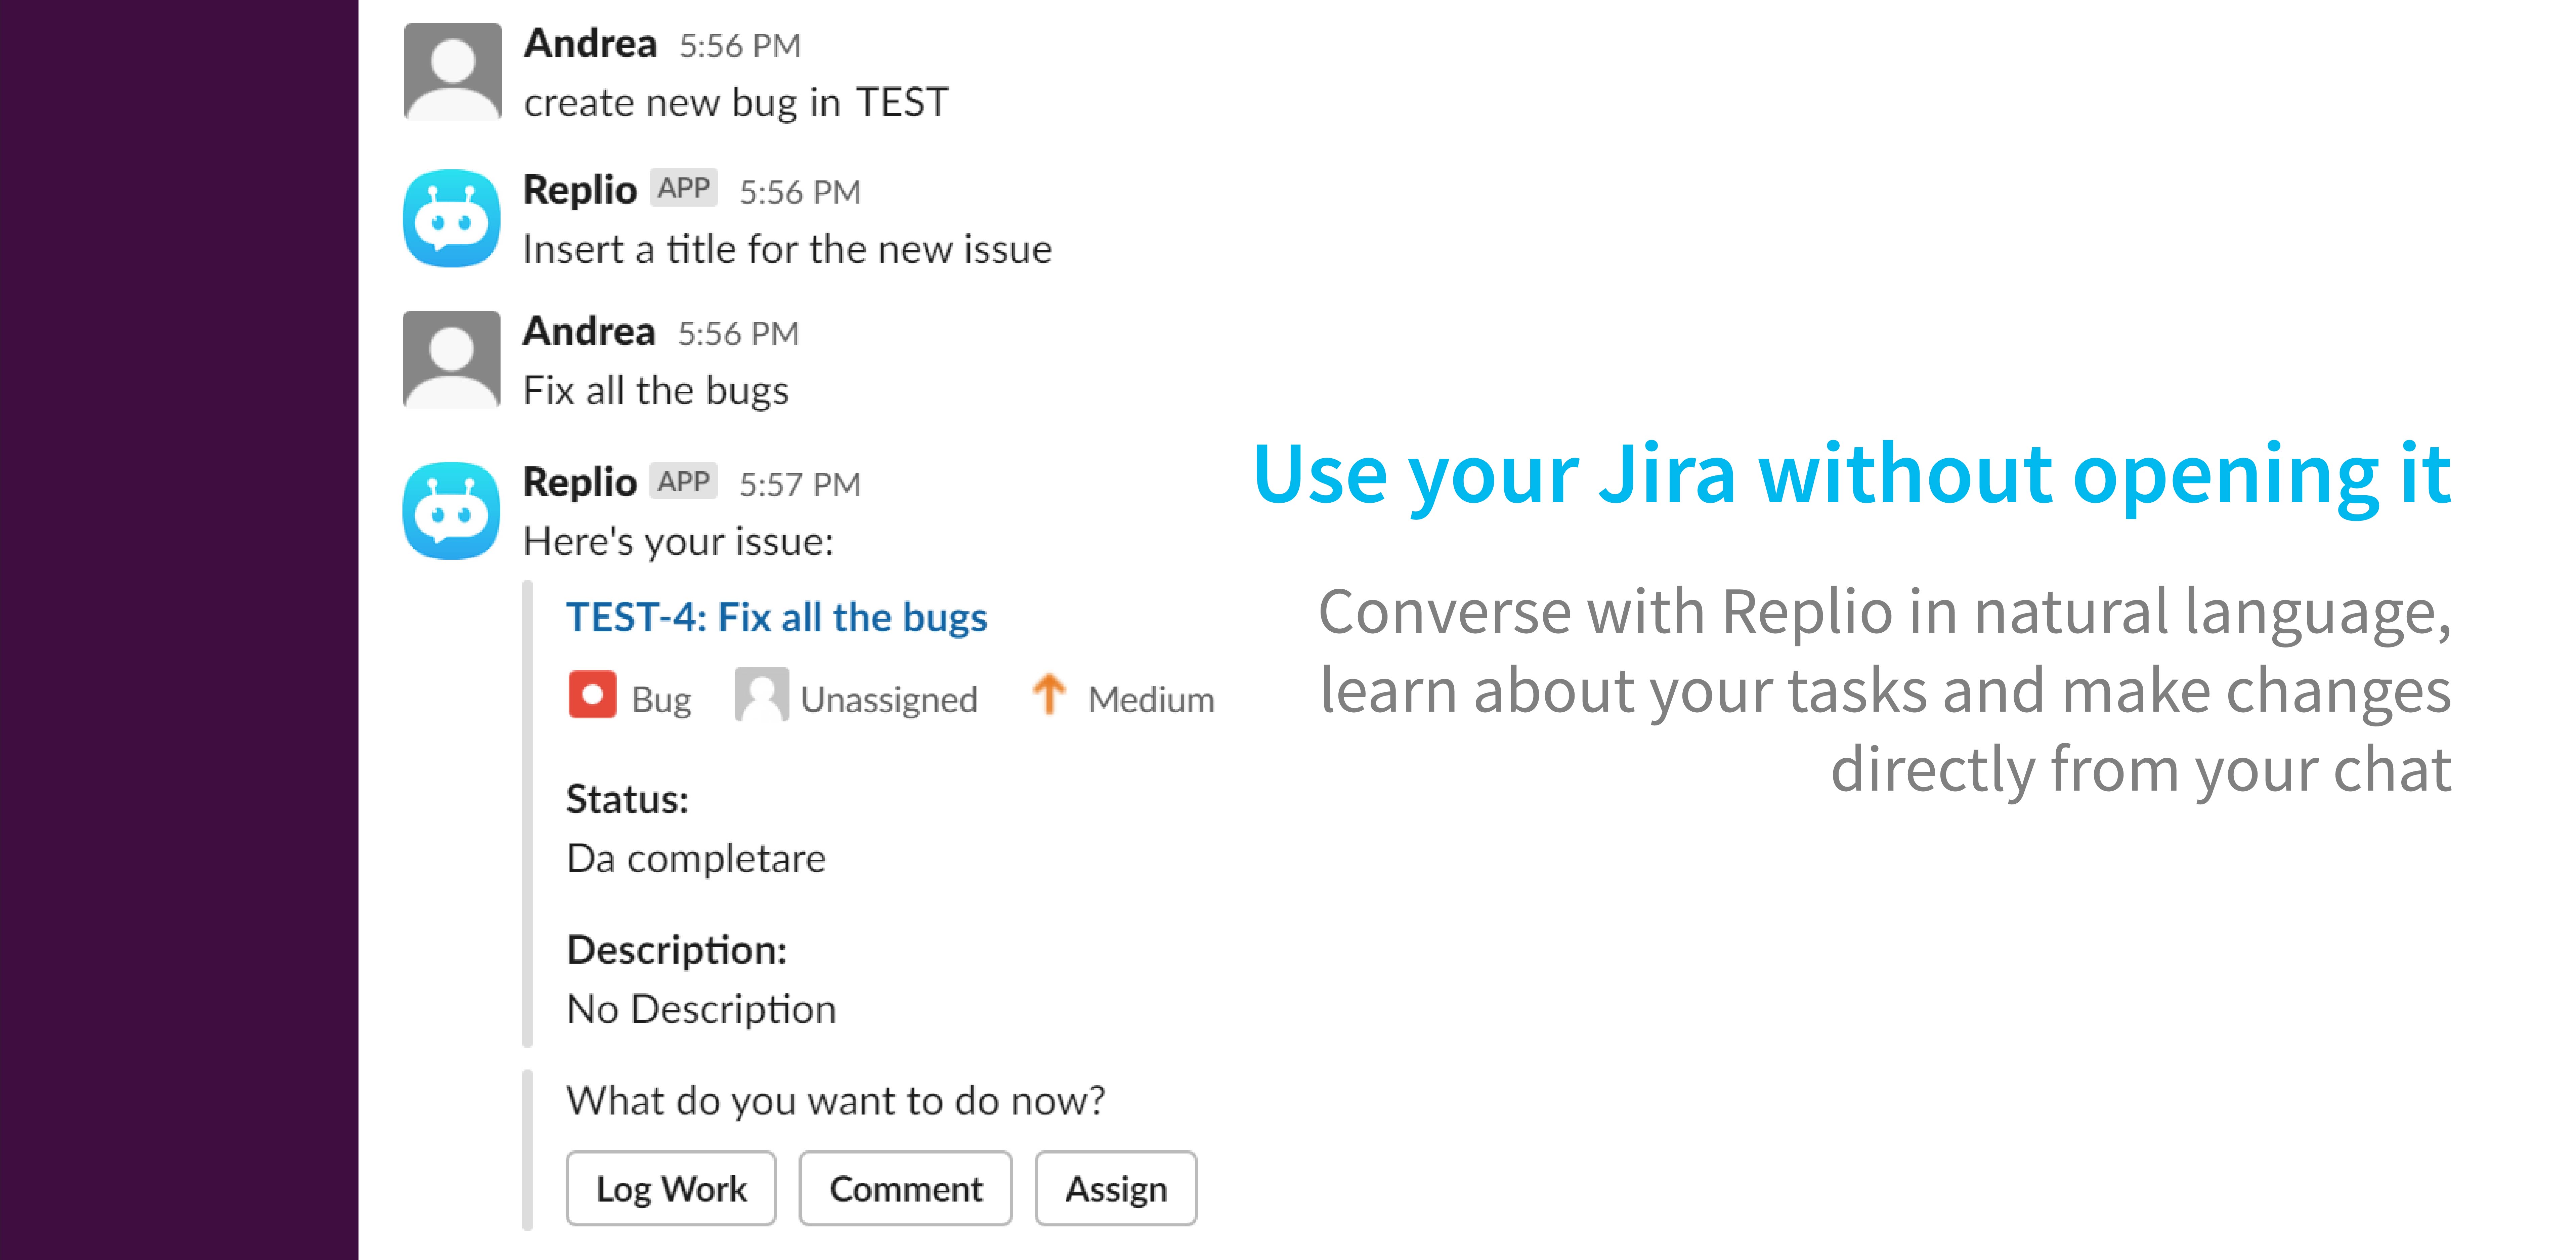This screenshot has height=1260, width=2576.
Task: Click the red Bug issue type icon
Action: (592, 695)
